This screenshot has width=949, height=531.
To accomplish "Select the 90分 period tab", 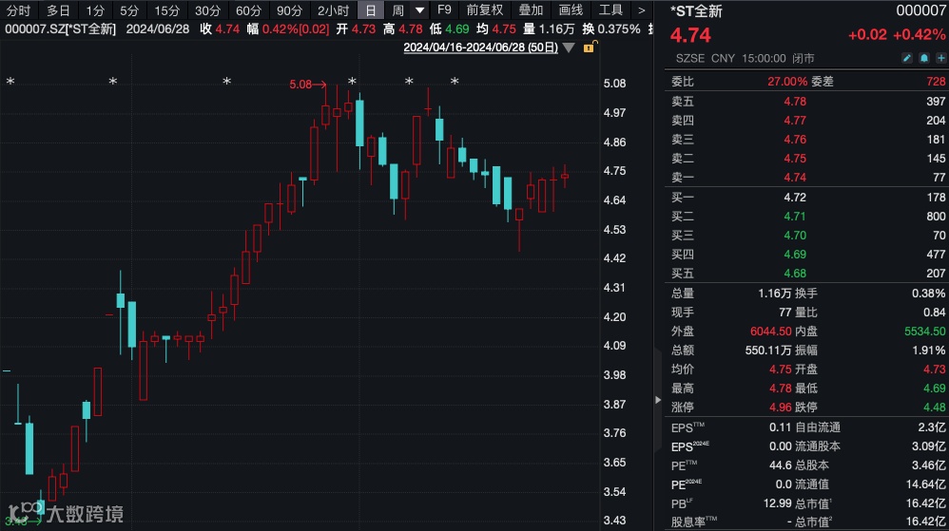I will point(289,10).
